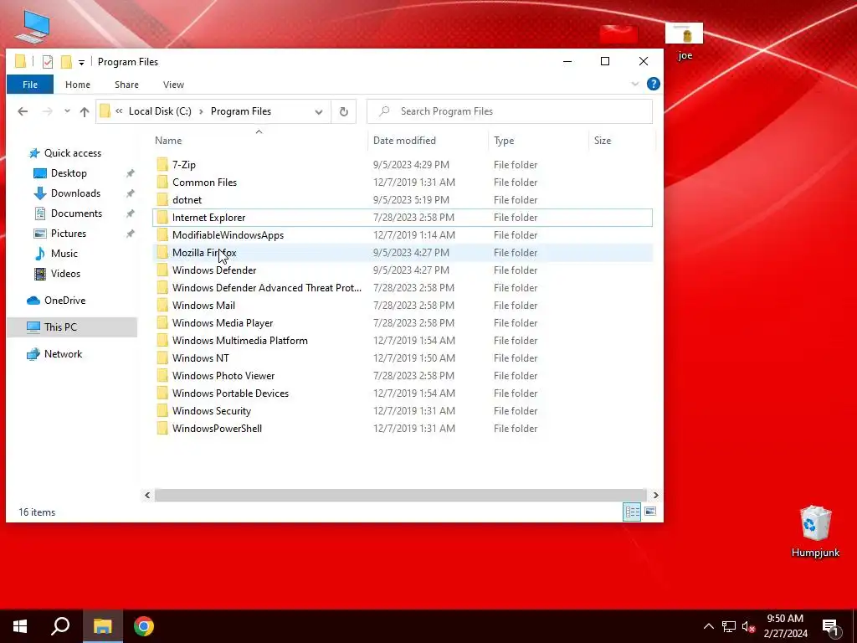Screen dimensions: 857x643
Task: Open the address bar history dropdown
Action: 318,111
